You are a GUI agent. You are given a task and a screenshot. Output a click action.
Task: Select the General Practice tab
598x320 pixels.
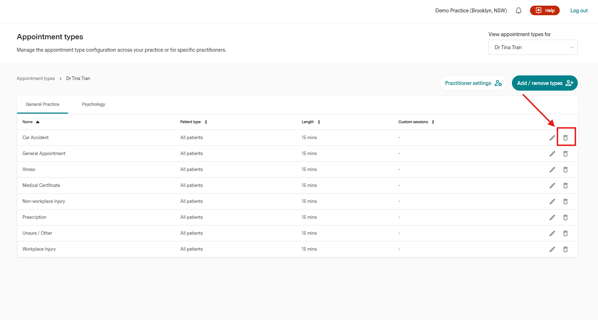tap(43, 104)
